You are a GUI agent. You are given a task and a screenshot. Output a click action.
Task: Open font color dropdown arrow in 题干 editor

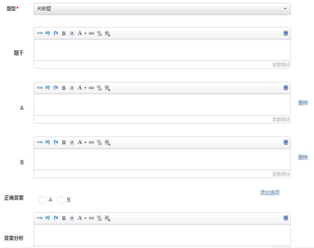tap(85, 34)
